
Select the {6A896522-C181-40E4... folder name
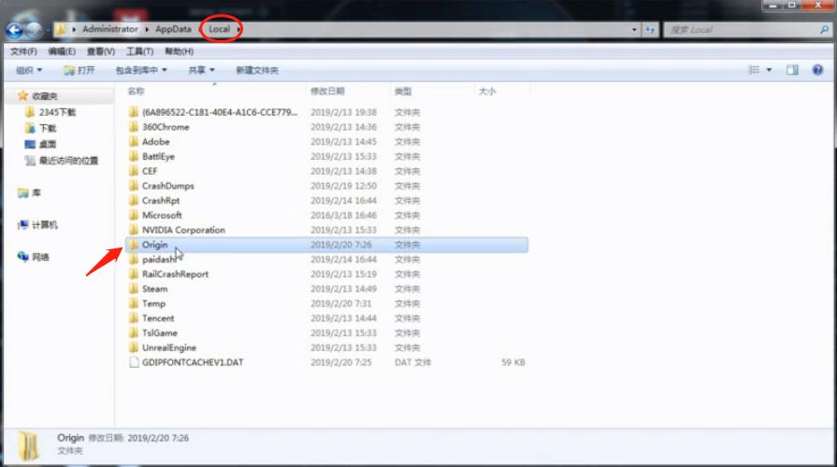220,112
